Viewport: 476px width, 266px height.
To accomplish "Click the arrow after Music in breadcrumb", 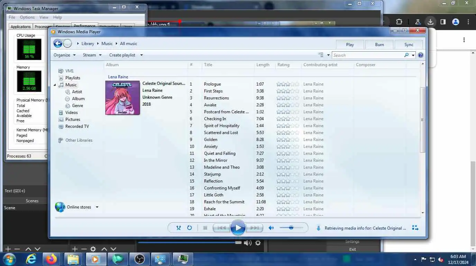I will click(x=116, y=44).
